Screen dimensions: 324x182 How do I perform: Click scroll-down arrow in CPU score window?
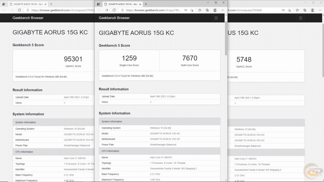[x=226, y=180]
